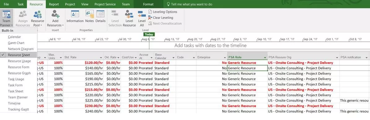Open Leveling Options
The image size is (370, 120).
163,12
